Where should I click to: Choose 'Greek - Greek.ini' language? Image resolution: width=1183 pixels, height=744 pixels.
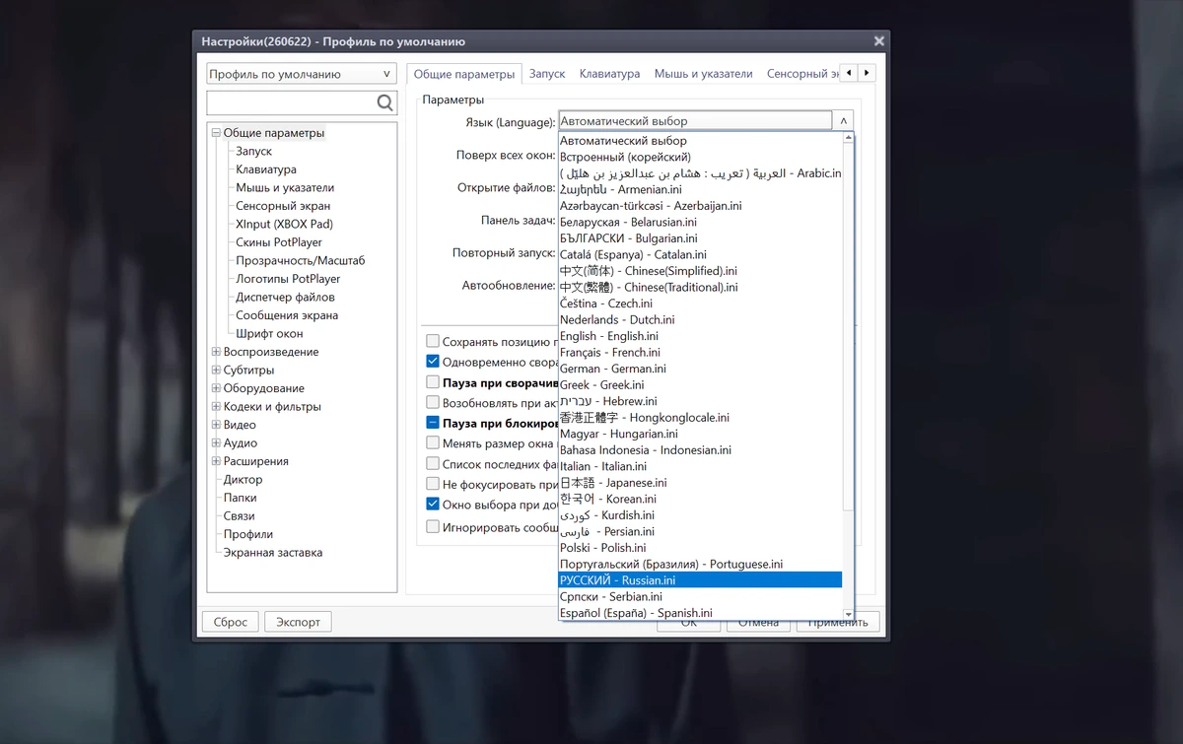(x=701, y=384)
